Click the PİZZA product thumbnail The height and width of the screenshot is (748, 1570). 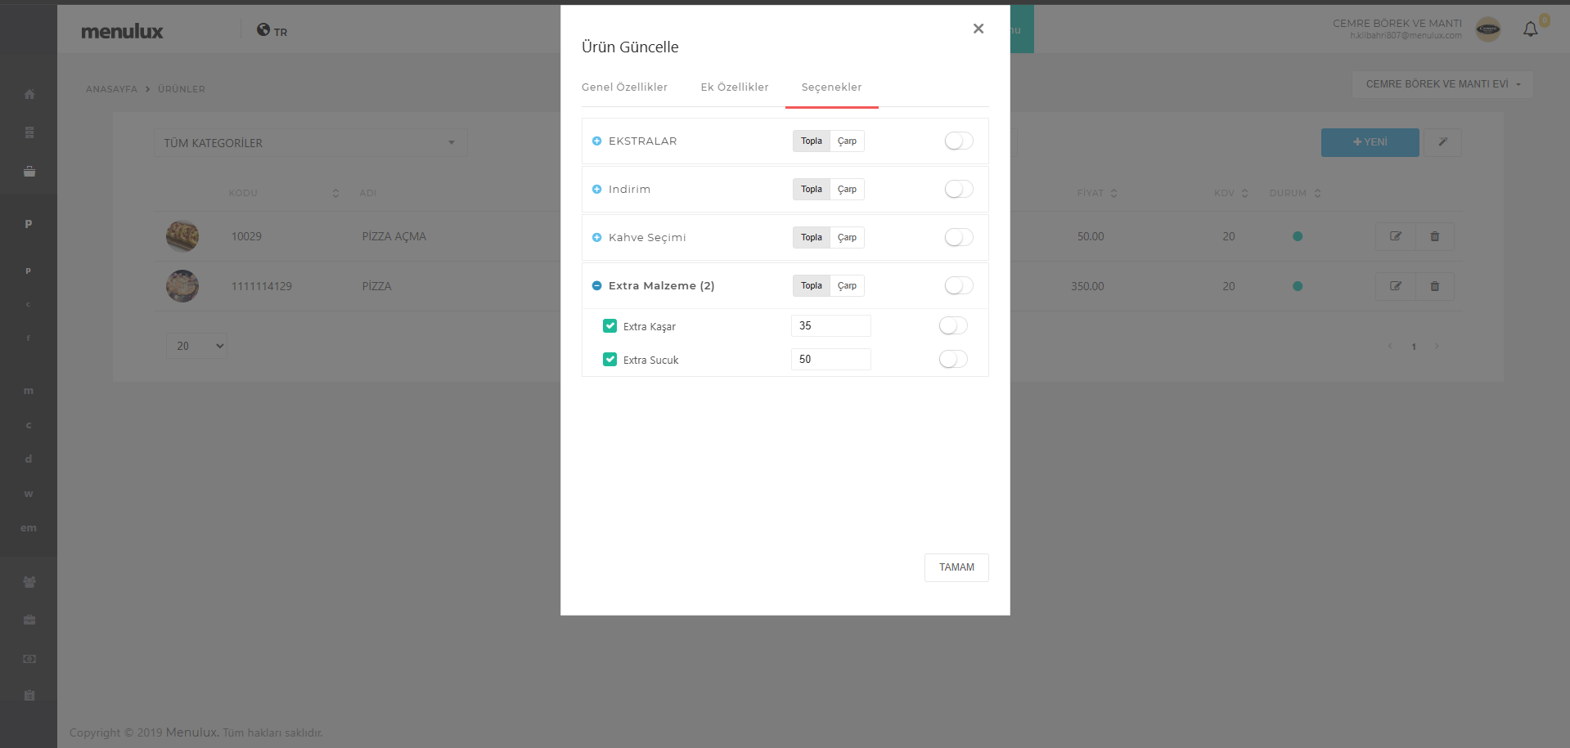pyautogui.click(x=182, y=286)
